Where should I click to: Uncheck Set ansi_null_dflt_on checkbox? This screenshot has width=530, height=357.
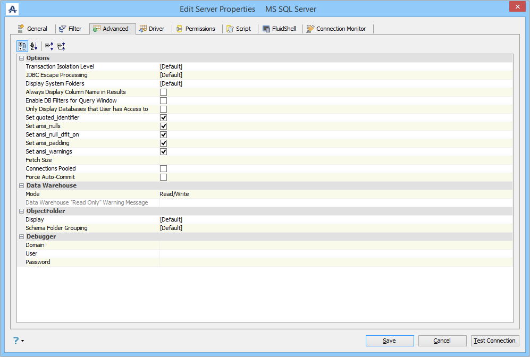pos(163,134)
